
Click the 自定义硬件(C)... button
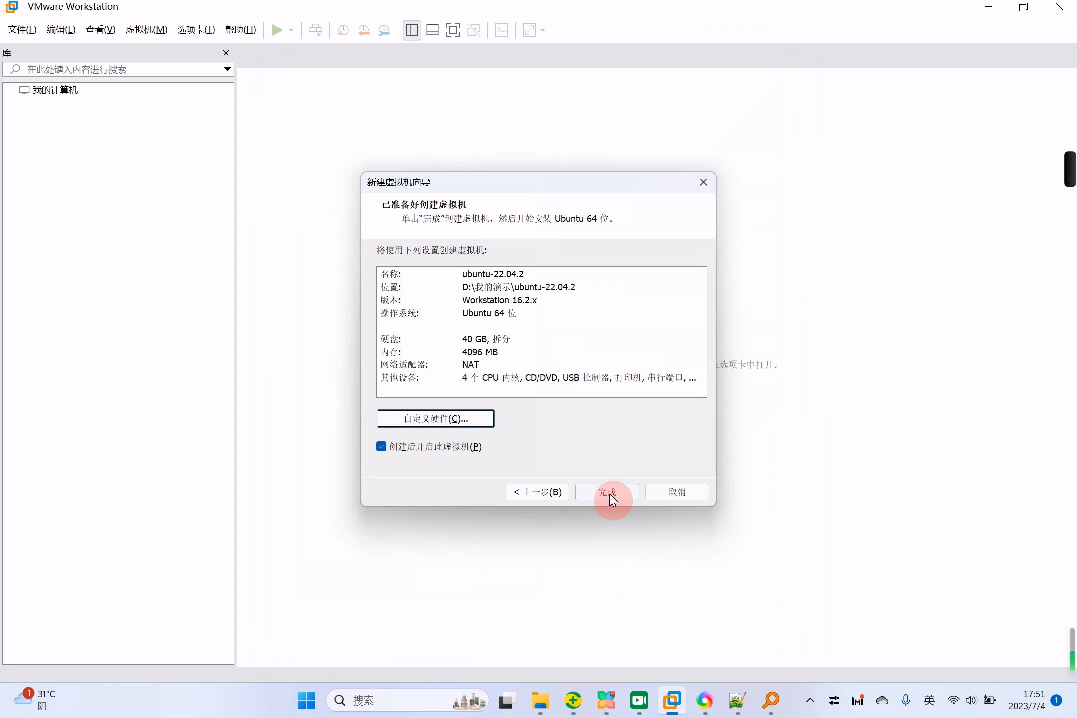tap(436, 419)
